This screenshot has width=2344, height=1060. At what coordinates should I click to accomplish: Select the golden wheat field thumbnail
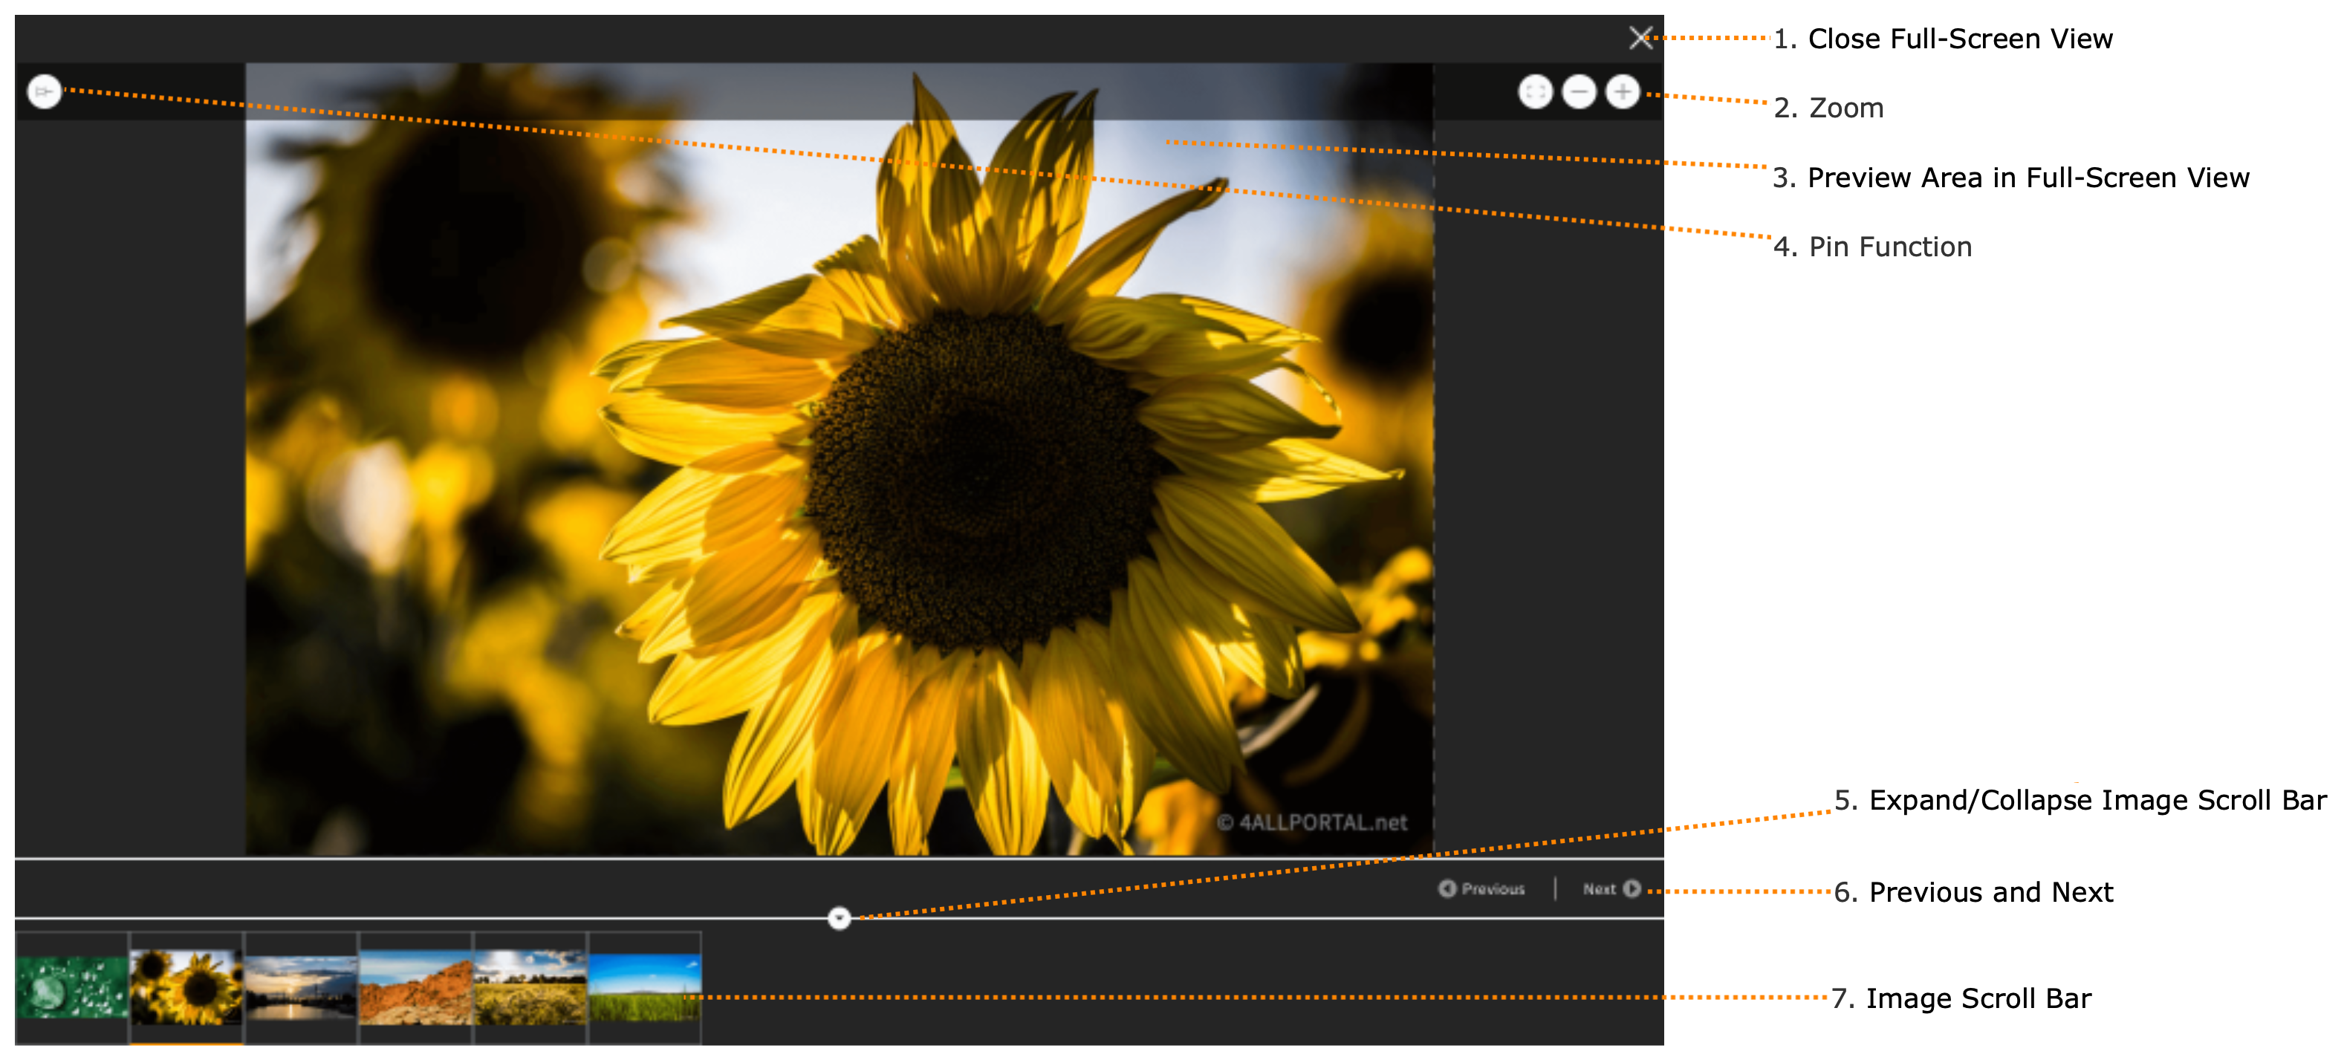[530, 987]
